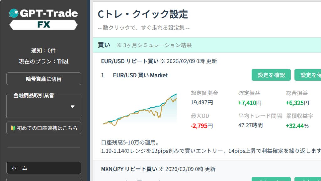The width and height of the screenshot is (321, 181).
Task: Click the 買い section header
Action: point(104,45)
